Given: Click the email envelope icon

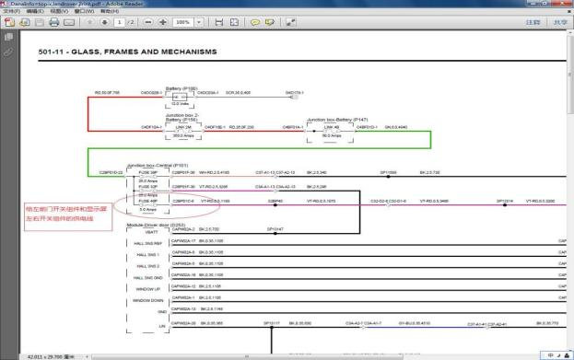Looking at the screenshot, I should [69, 23].
